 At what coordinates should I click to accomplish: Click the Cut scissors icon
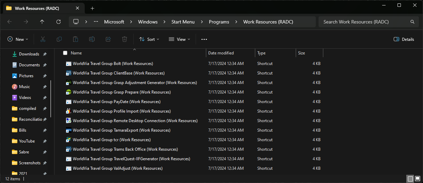(x=43, y=39)
